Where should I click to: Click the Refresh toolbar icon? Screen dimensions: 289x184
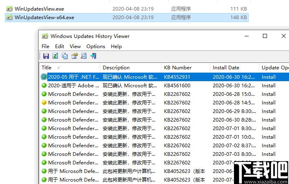click(55, 56)
